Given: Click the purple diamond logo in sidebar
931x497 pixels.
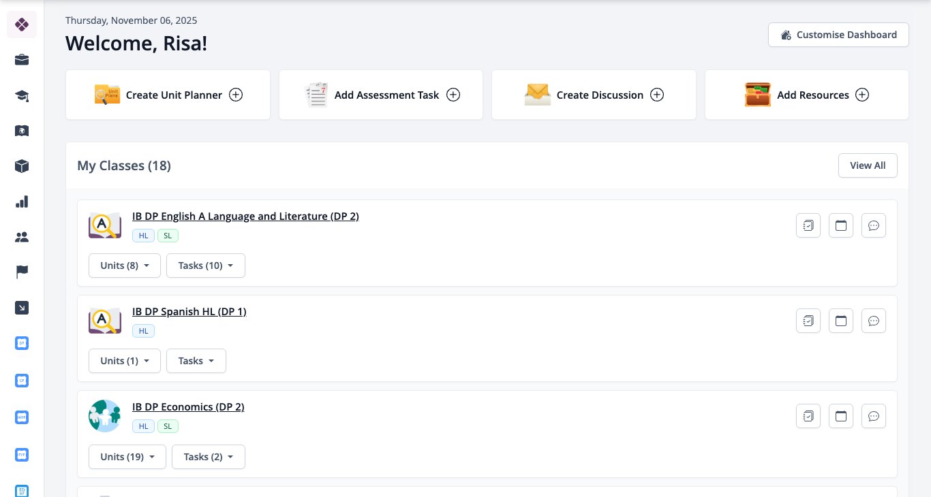Looking at the screenshot, I should (x=22, y=25).
